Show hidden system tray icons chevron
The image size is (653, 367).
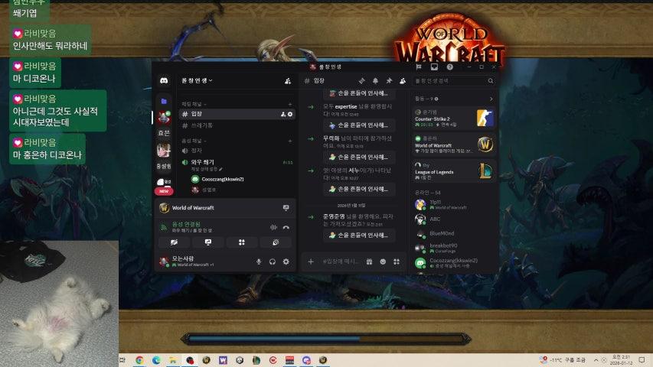[x=596, y=360]
